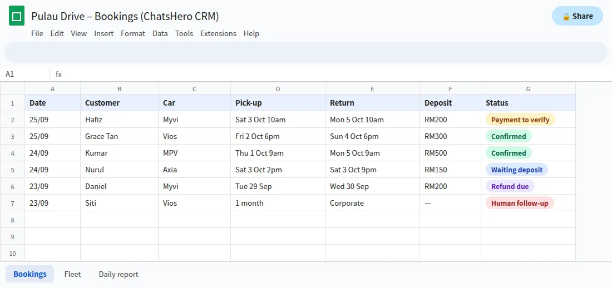Select column C header
612x288 pixels.
(194, 88)
